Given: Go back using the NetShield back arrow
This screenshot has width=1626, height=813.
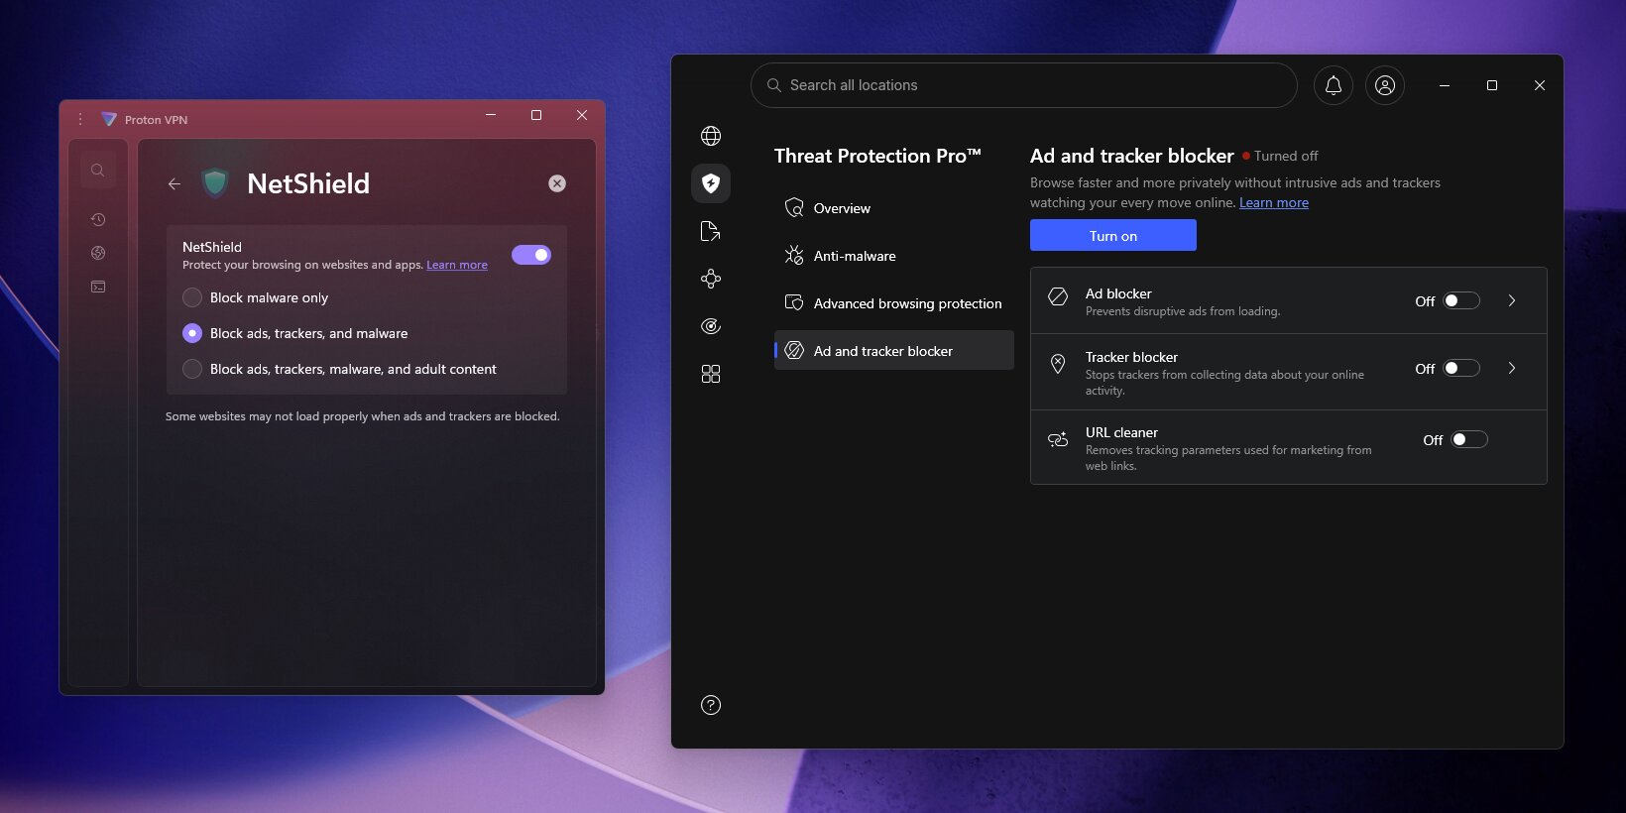Looking at the screenshot, I should [174, 183].
